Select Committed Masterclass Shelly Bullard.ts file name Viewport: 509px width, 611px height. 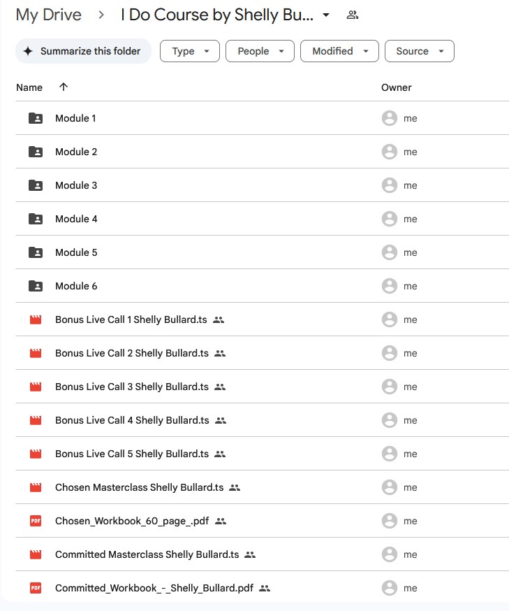[147, 554]
